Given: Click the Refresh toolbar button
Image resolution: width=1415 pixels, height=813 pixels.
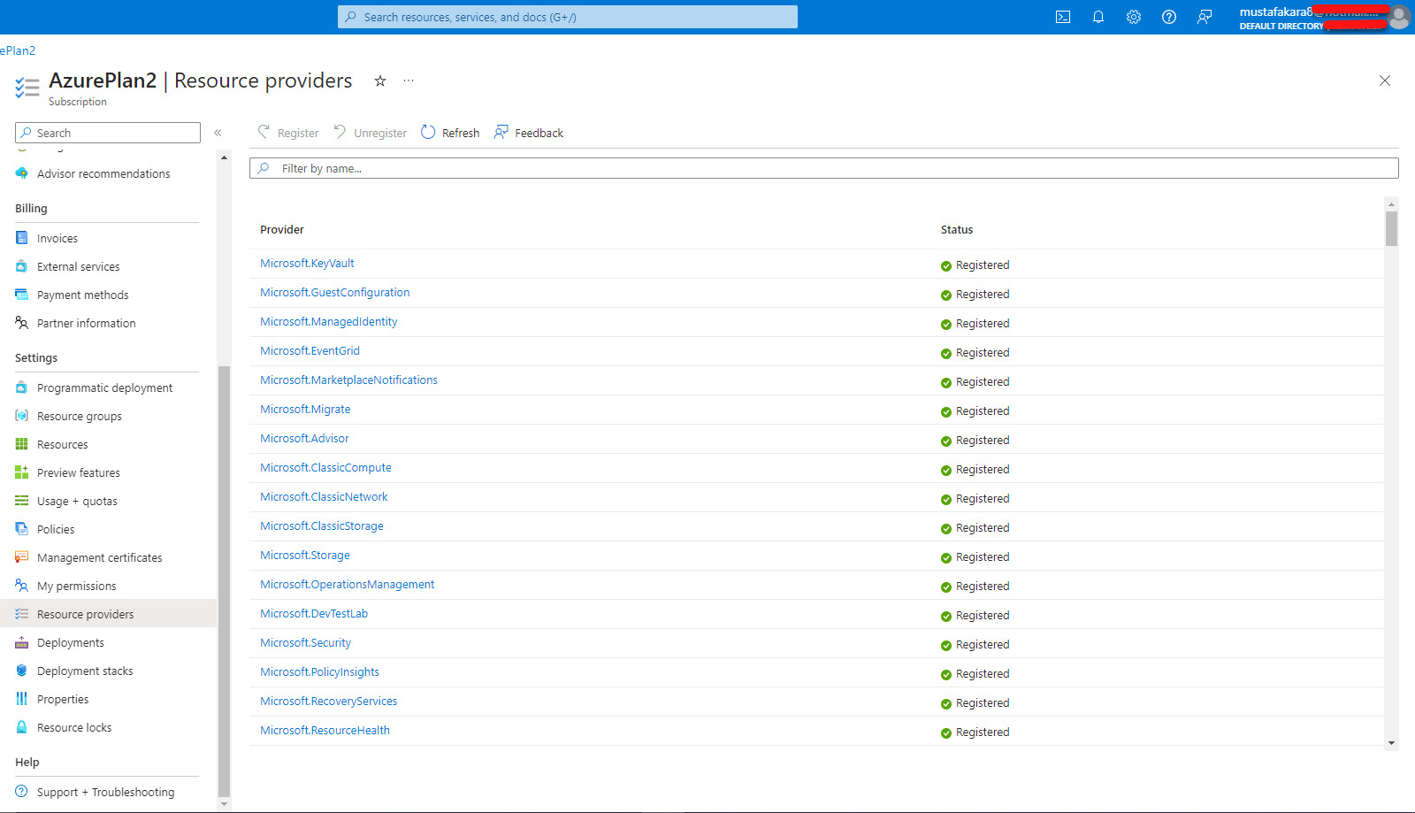Looking at the screenshot, I should tap(450, 133).
